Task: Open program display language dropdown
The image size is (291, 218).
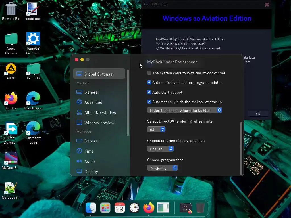Action: tap(160, 149)
